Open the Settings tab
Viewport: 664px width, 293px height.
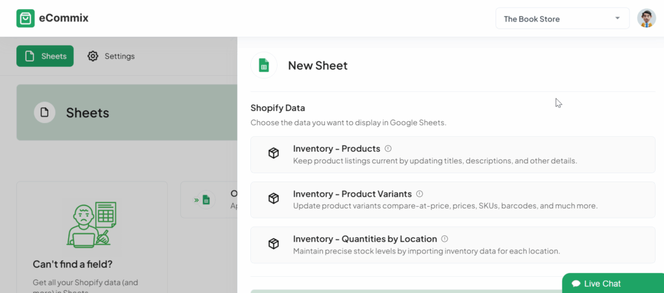coord(111,56)
